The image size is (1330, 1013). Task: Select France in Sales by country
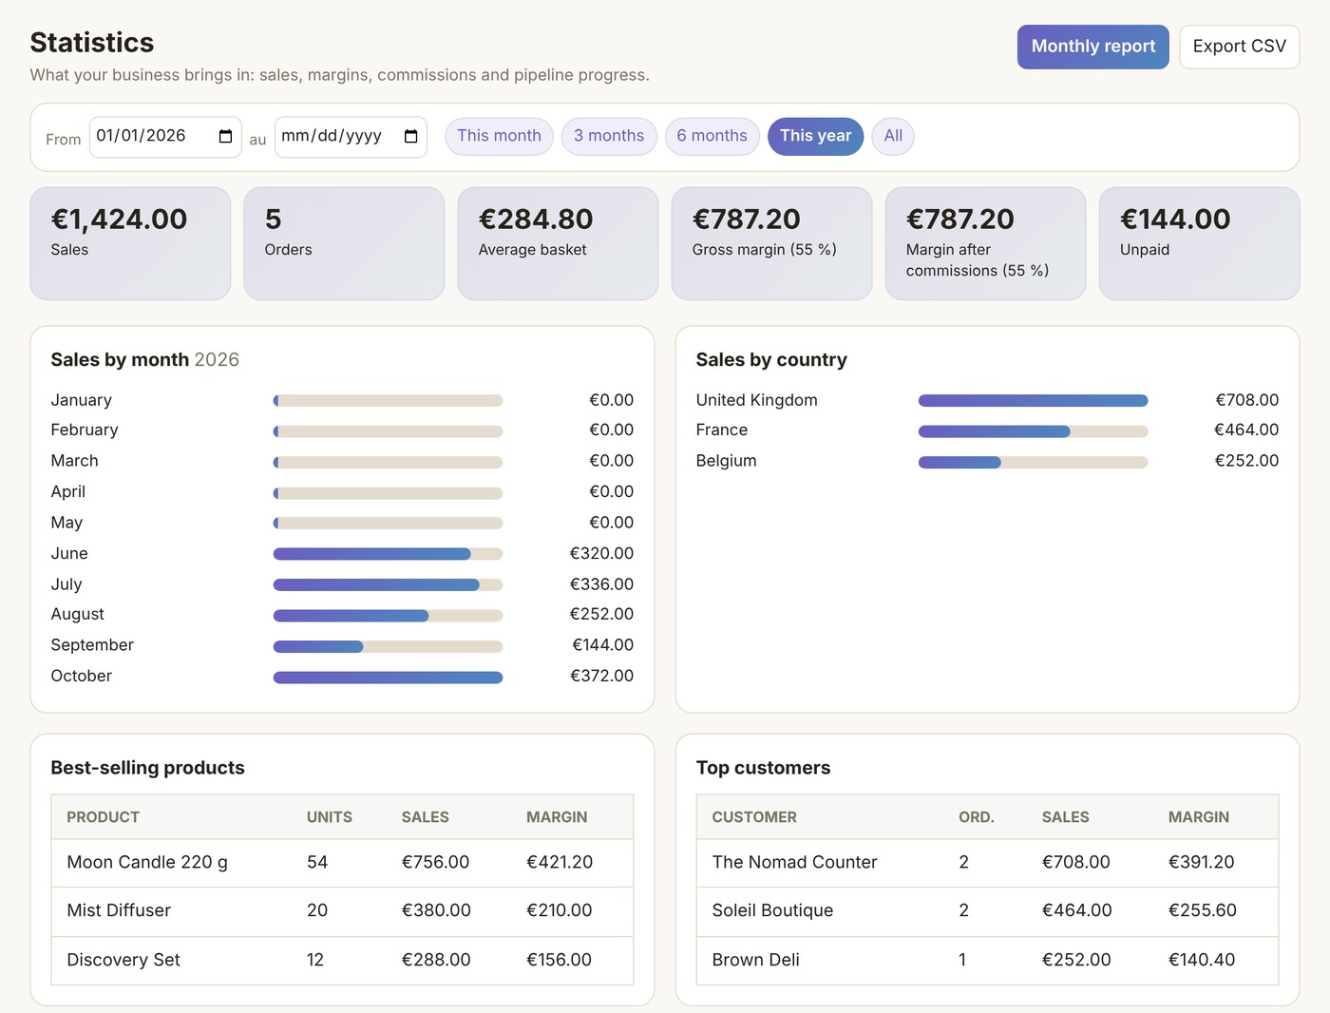click(722, 430)
